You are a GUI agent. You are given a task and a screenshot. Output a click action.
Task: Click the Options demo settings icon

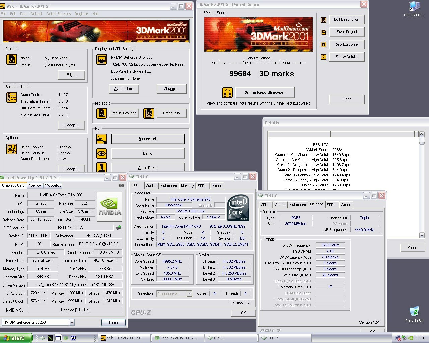click(12, 149)
